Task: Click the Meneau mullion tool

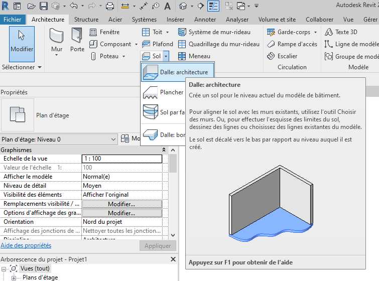Action: pyautogui.click(x=194, y=56)
